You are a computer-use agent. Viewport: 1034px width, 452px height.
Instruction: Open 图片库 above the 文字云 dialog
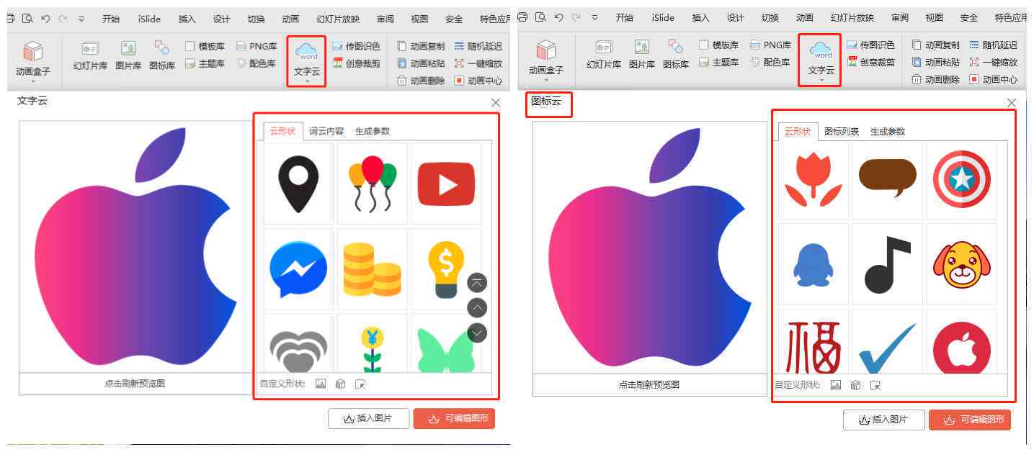tap(128, 55)
